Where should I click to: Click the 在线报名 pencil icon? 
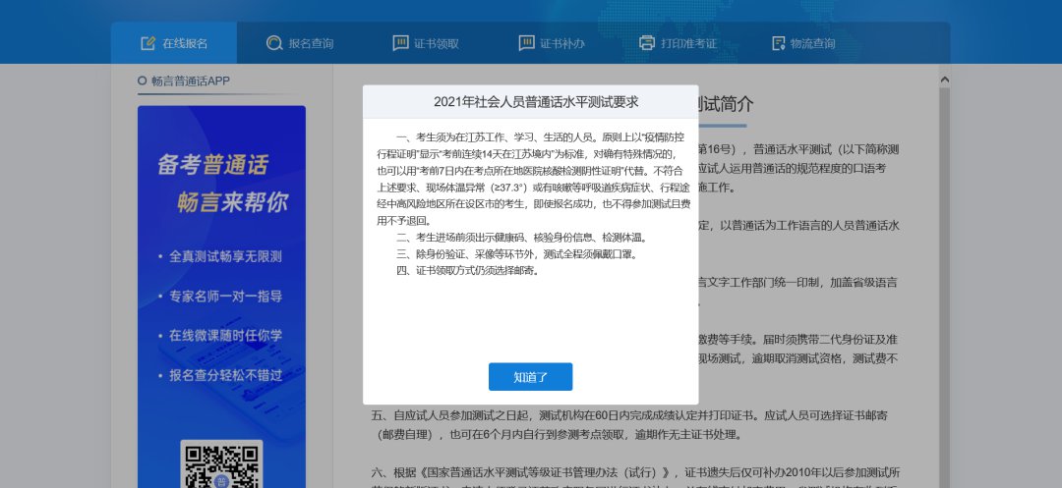(x=148, y=43)
